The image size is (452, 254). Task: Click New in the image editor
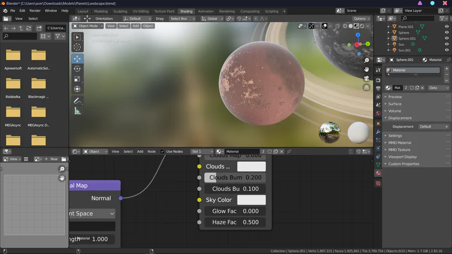[51, 159]
